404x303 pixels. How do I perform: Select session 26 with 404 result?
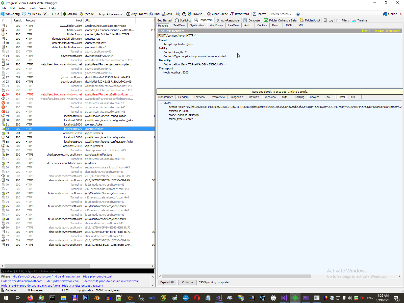77,94
